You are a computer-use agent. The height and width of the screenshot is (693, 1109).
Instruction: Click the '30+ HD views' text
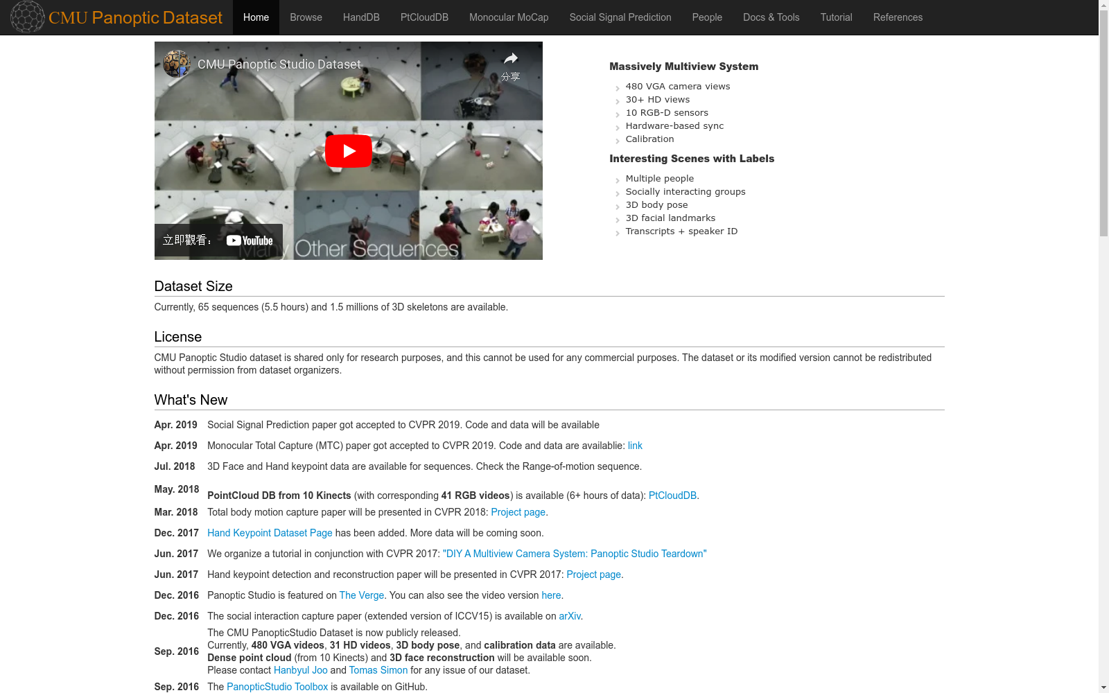pos(658,100)
